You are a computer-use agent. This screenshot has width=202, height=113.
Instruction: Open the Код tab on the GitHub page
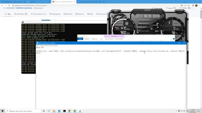tap(8, 14)
